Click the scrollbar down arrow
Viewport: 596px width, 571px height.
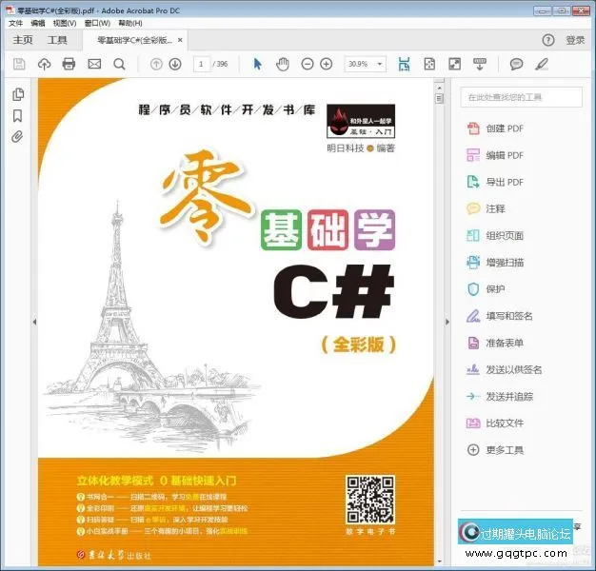tap(440, 561)
